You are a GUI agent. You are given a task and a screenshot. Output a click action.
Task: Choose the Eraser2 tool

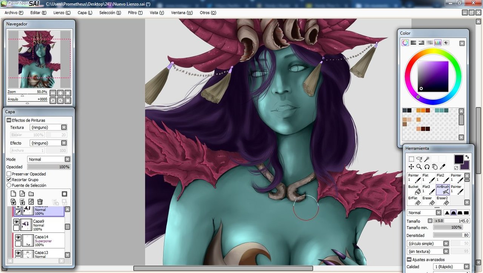[443, 201]
